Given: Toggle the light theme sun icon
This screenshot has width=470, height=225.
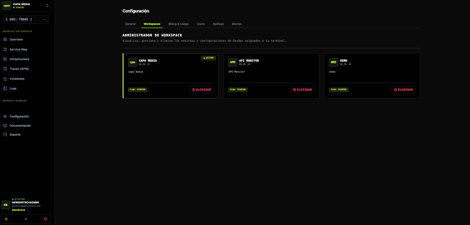Looking at the screenshot, I should 6,219.
